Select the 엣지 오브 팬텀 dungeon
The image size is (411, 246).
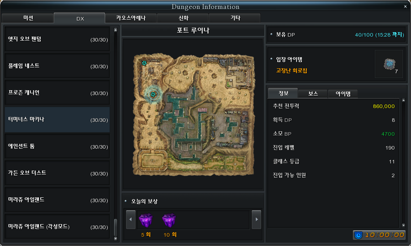(57, 39)
